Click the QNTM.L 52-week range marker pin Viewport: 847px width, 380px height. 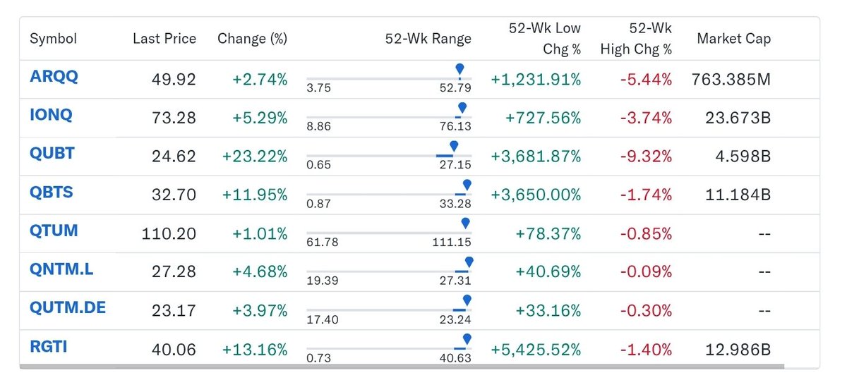coord(469,262)
